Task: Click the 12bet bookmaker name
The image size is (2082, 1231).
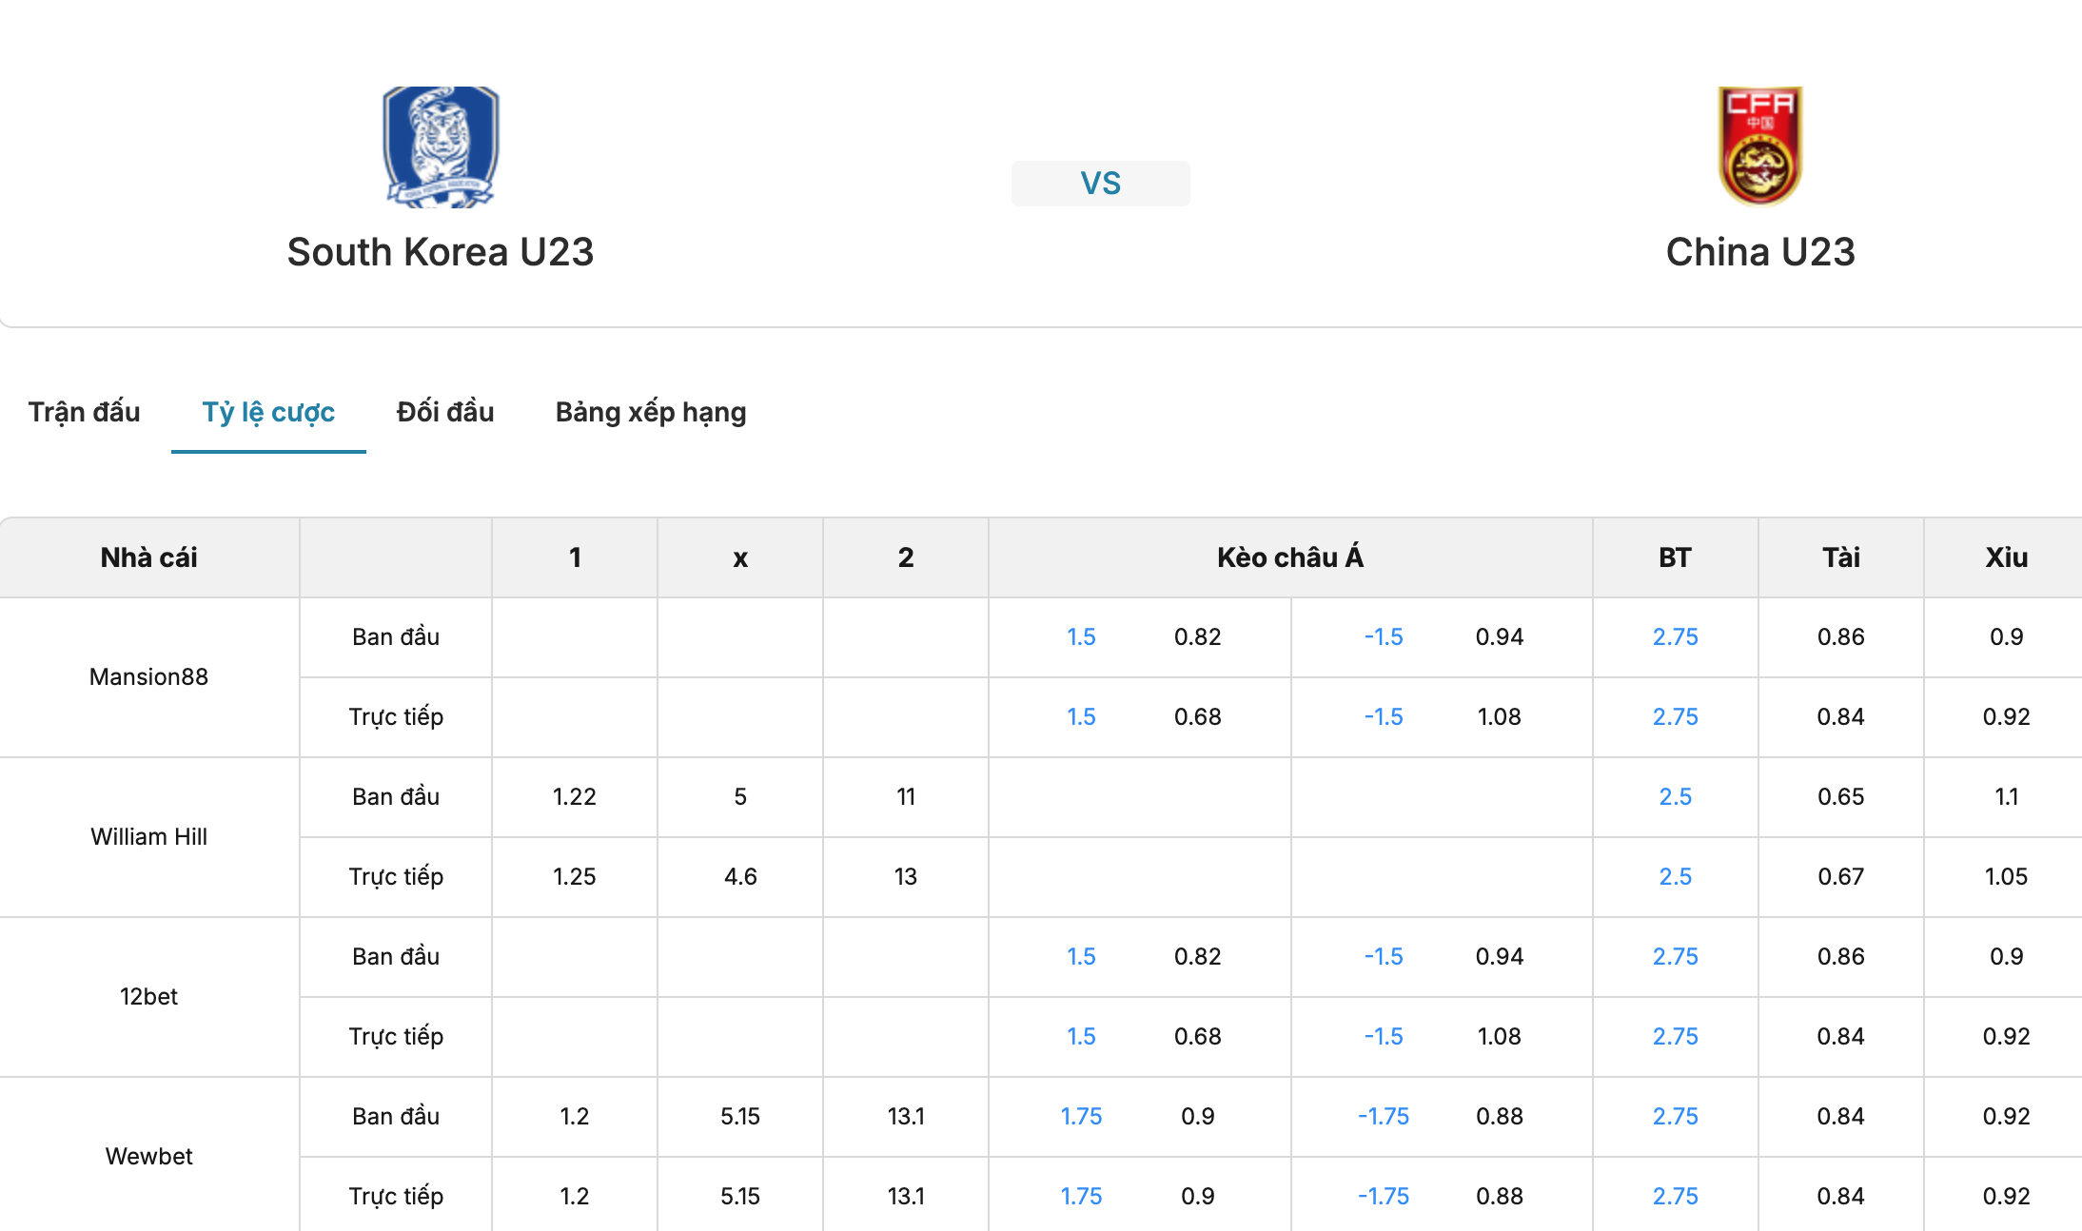Action: [148, 996]
